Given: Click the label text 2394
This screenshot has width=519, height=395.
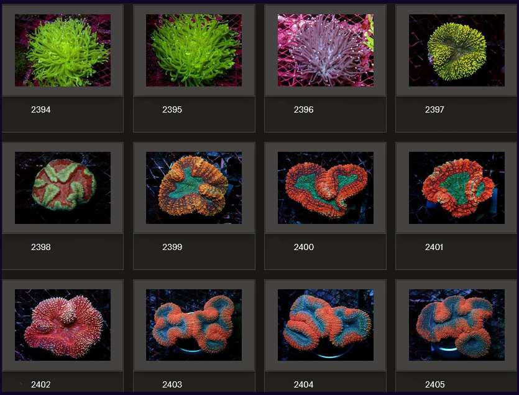Looking at the screenshot, I should [41, 109].
